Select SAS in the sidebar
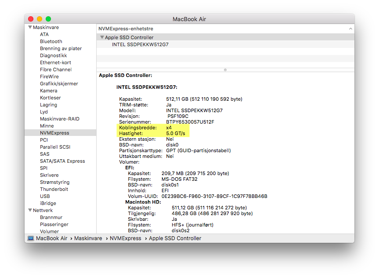Image resolution: width=379 pixels, height=278 pixels. point(44,154)
